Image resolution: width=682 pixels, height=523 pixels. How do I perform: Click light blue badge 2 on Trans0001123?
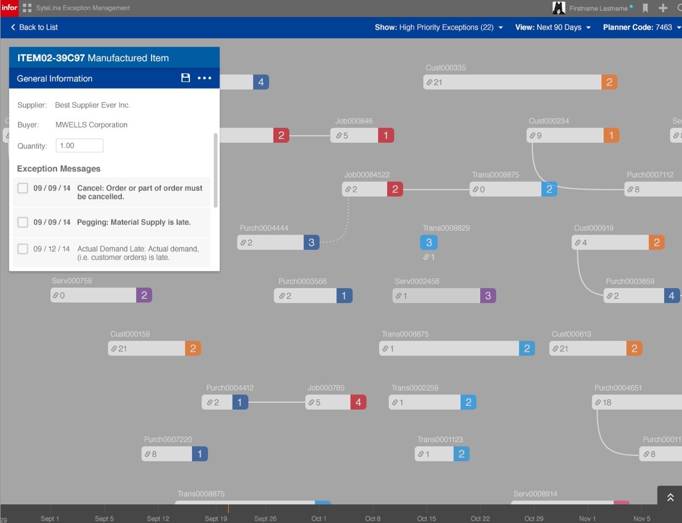tap(462, 454)
